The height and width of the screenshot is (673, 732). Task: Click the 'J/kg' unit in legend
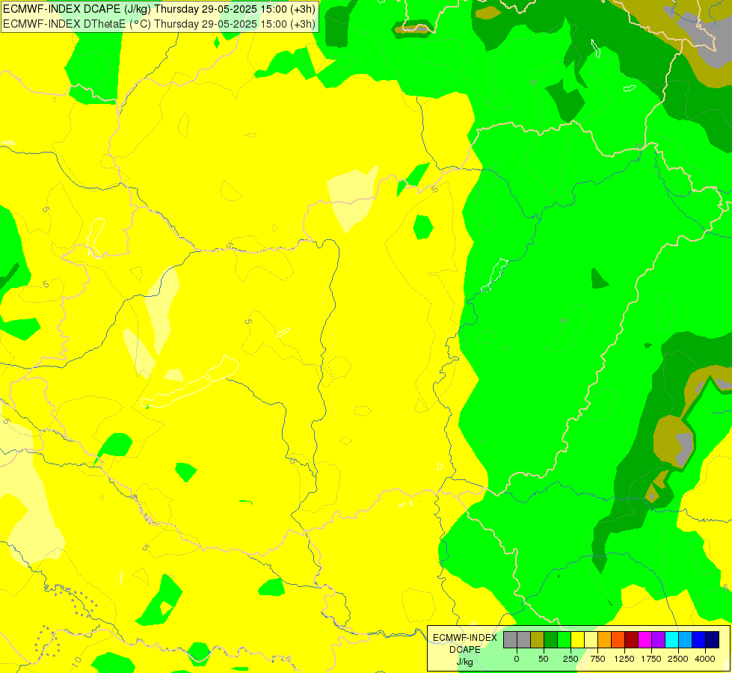point(465,663)
